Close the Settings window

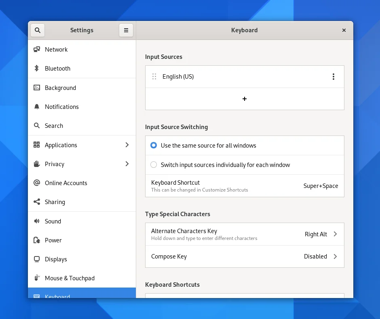tap(344, 30)
